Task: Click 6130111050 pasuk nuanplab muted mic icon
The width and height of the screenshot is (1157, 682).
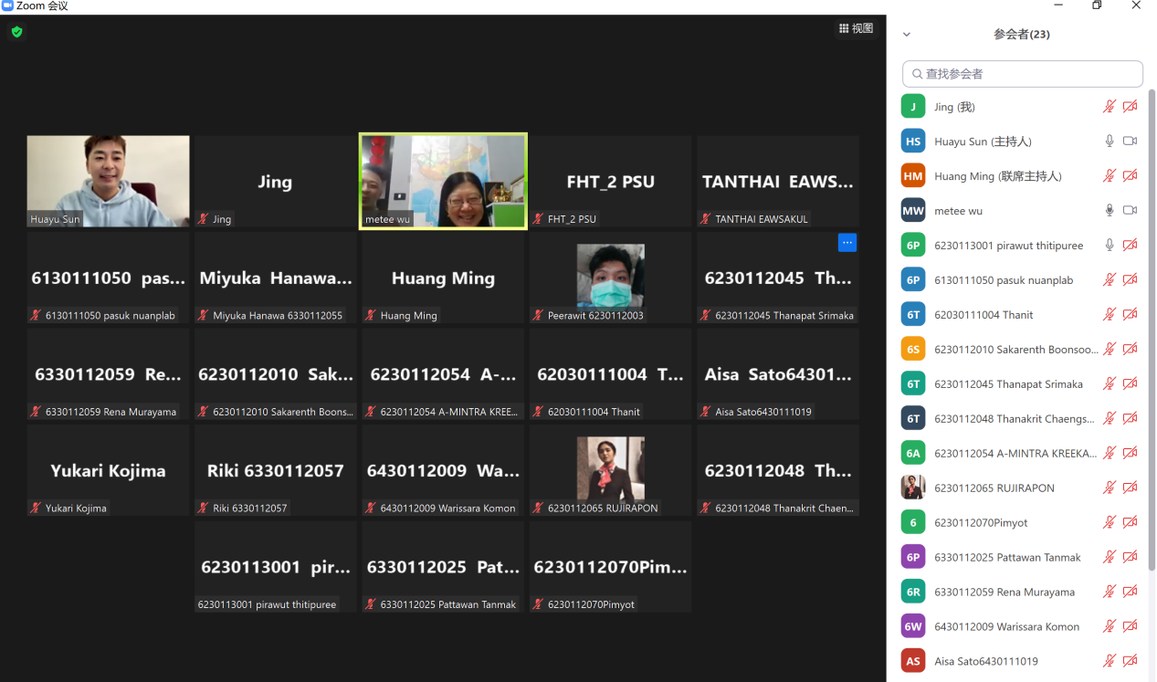Action: 1110,280
